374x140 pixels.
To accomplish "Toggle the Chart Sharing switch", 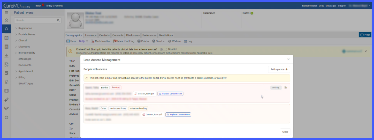I will point(163,49).
